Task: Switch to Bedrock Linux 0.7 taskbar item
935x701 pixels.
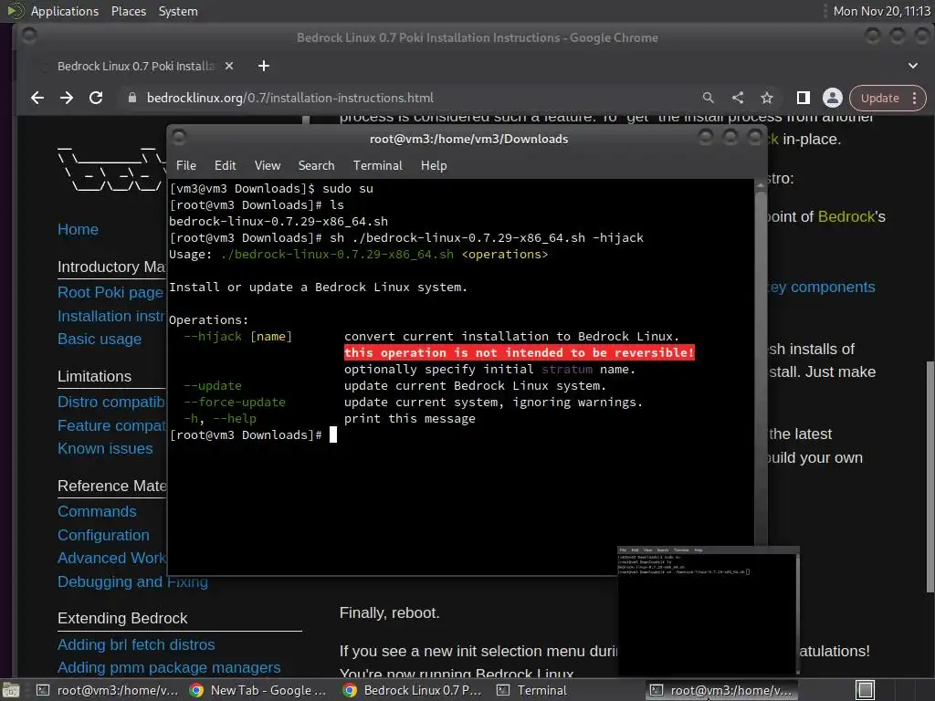Action: [412, 690]
